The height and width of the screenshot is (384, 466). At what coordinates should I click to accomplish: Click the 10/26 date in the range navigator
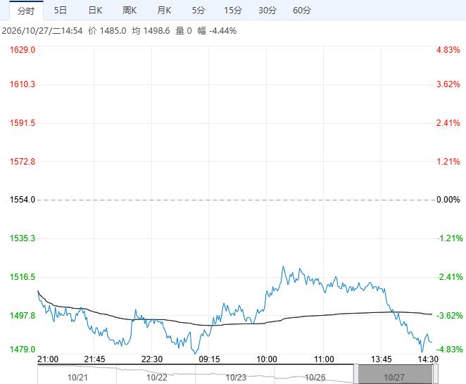pyautogui.click(x=315, y=378)
